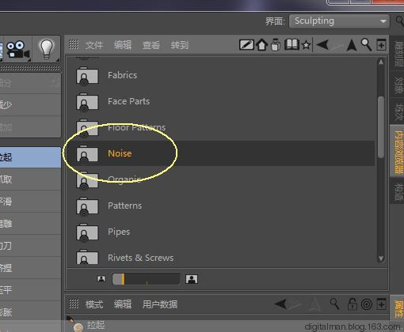Select the 平滑 sculpt tool button

pos(30,202)
